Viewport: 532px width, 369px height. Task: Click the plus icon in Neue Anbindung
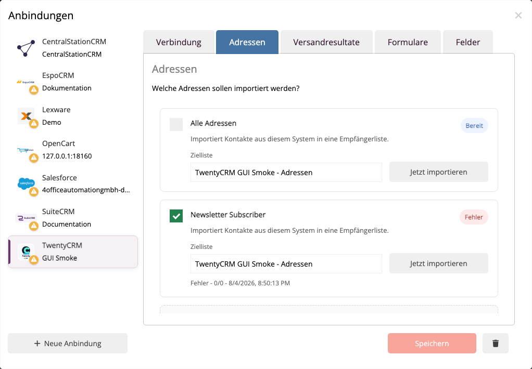click(x=37, y=343)
